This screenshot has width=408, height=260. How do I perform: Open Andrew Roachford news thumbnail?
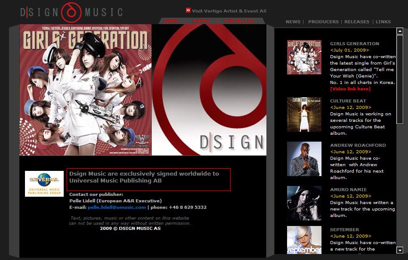pos(304,159)
